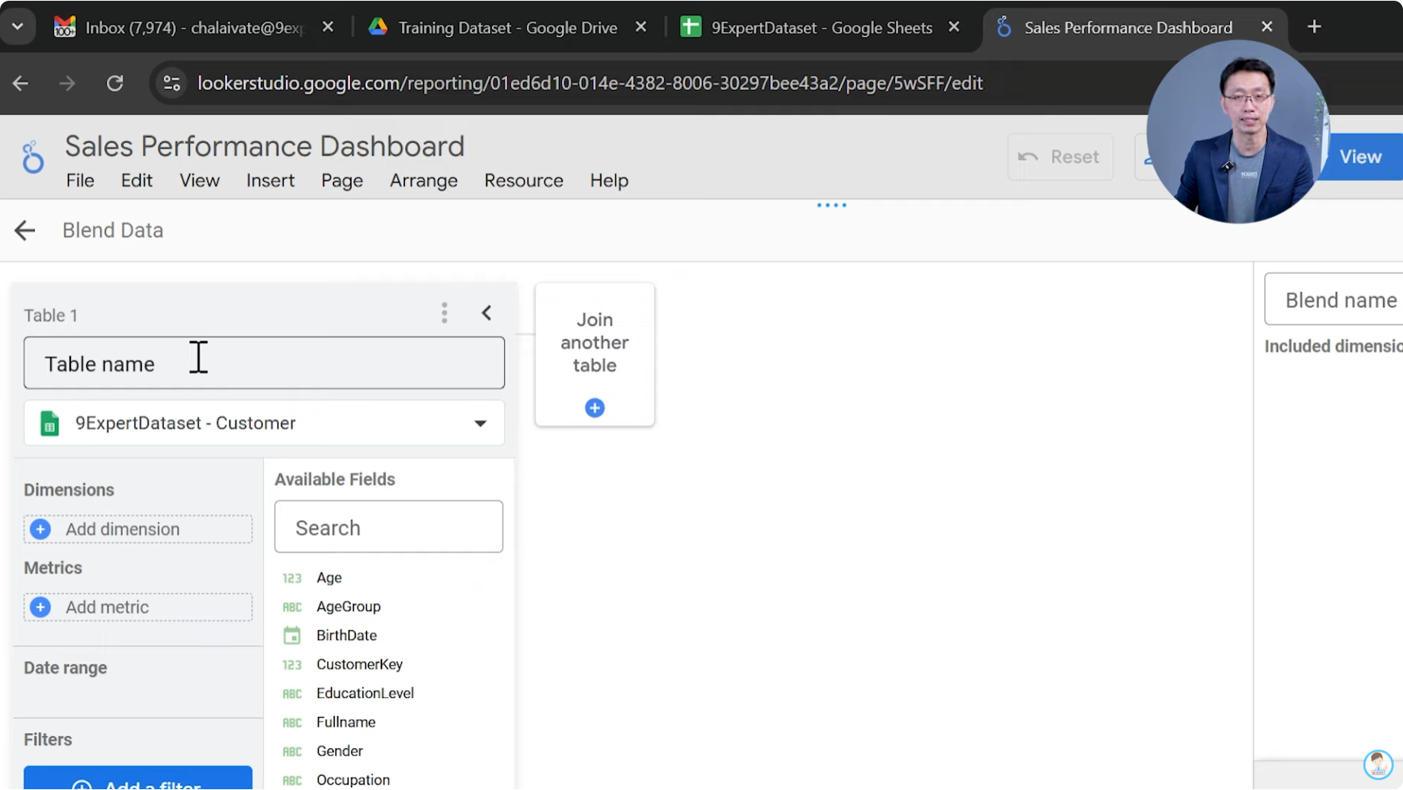The image size is (1403, 790).
Task: Click the Reset button
Action: [x=1060, y=157]
